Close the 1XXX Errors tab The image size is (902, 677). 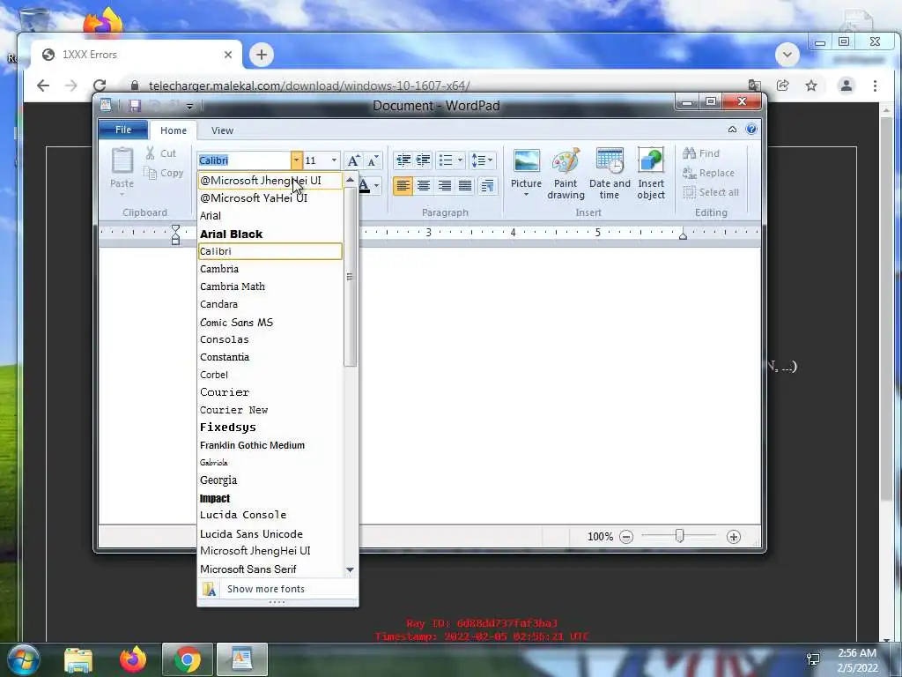pos(228,55)
